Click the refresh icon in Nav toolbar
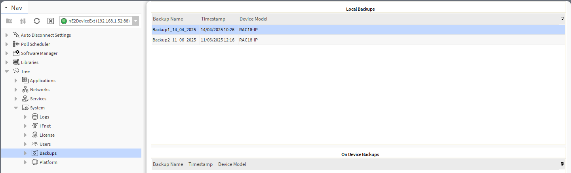 pyautogui.click(x=37, y=21)
